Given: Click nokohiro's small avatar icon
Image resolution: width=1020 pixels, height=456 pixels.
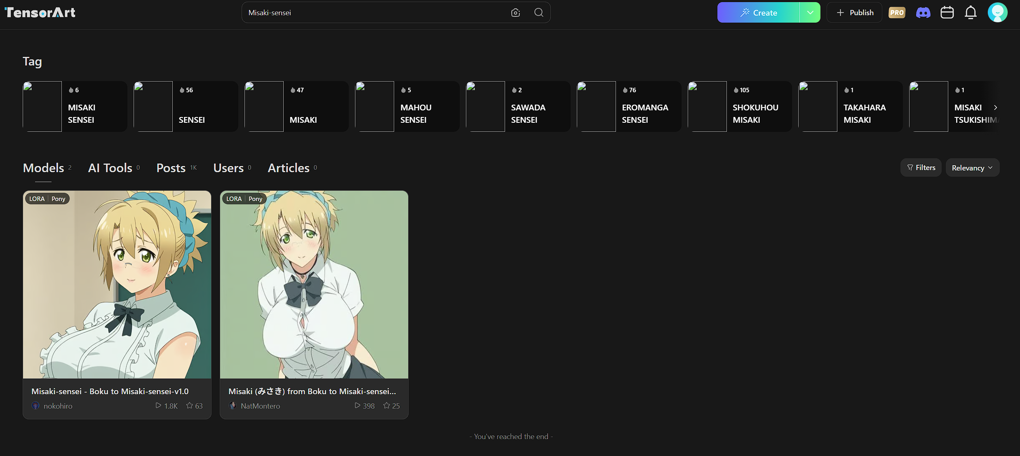Looking at the screenshot, I should [35, 406].
